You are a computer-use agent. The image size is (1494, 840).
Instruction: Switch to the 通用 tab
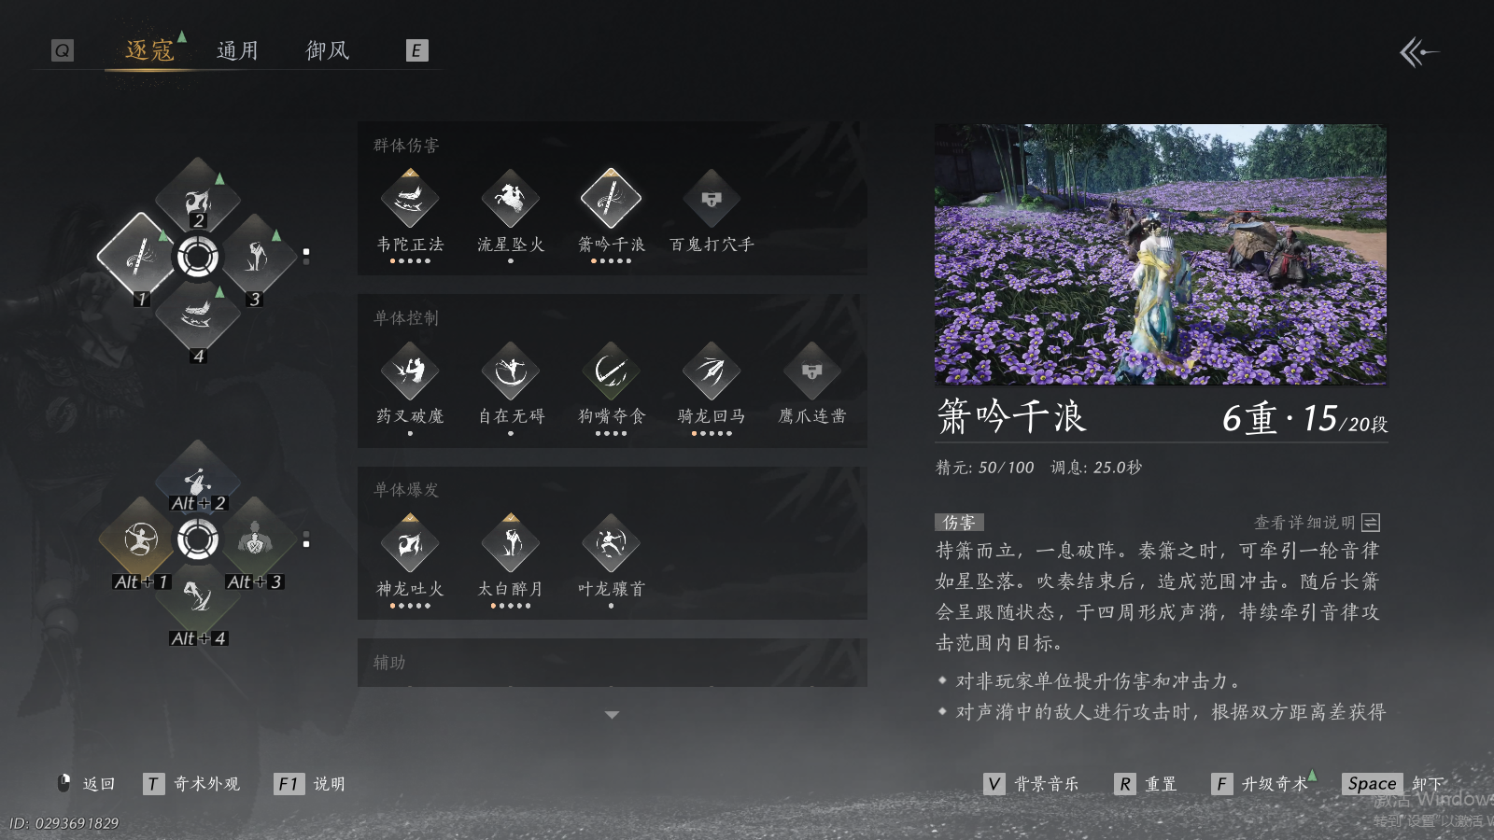(x=237, y=50)
